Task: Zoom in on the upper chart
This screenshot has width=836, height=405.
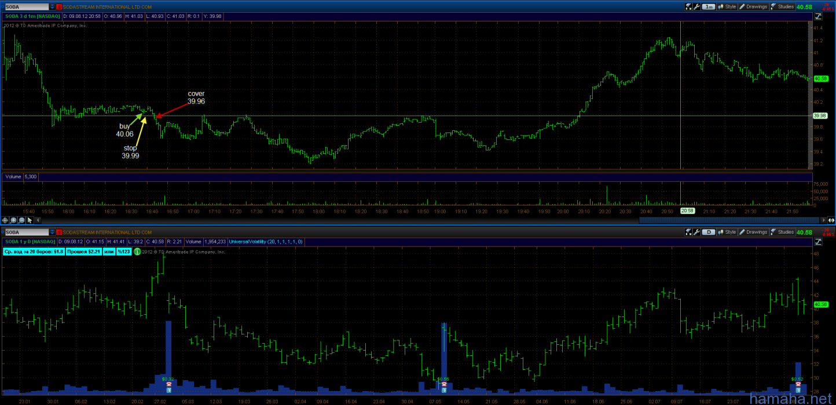Action: (13, 220)
